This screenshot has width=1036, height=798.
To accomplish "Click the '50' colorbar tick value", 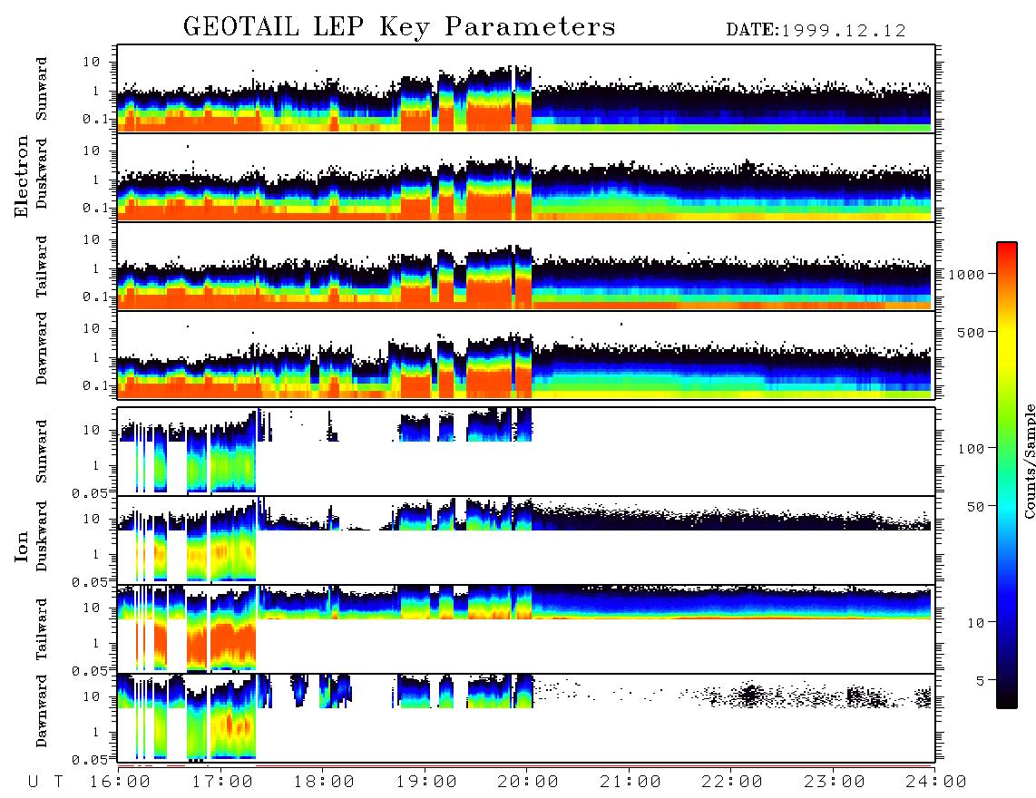I will pyautogui.click(x=975, y=507).
